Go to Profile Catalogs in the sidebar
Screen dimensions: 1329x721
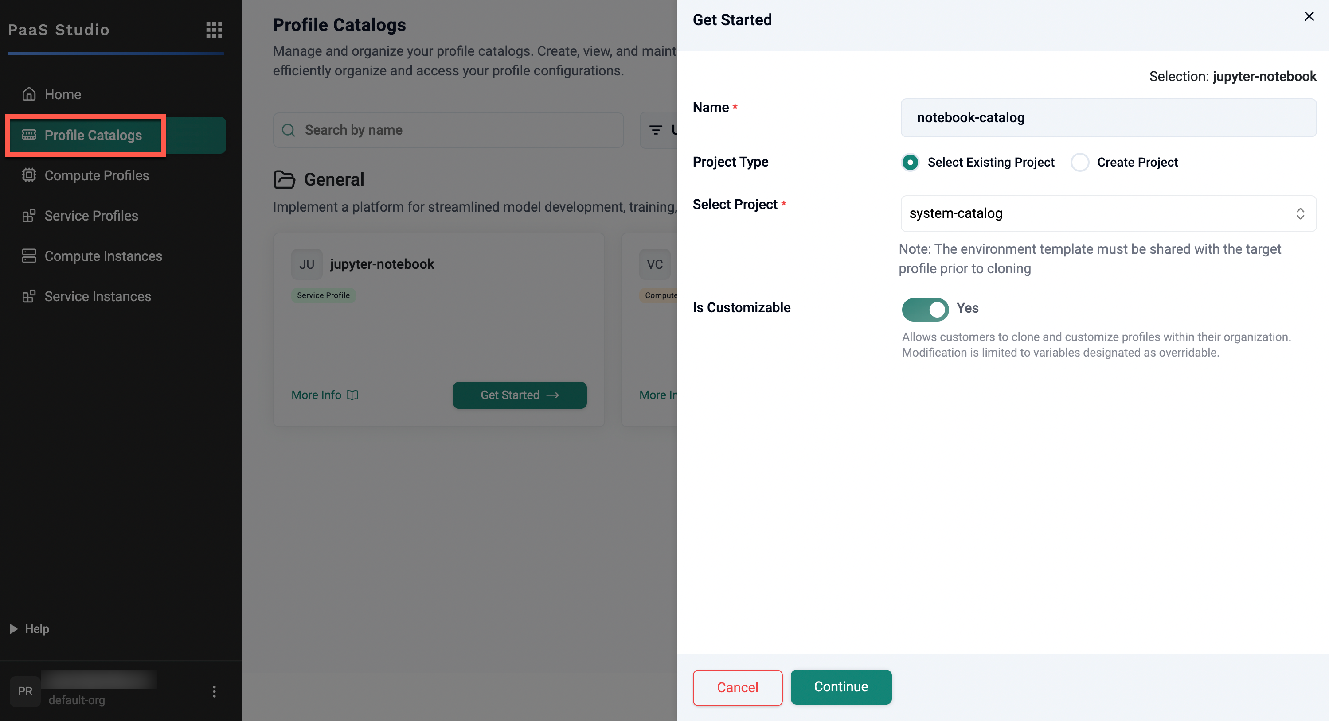point(93,135)
